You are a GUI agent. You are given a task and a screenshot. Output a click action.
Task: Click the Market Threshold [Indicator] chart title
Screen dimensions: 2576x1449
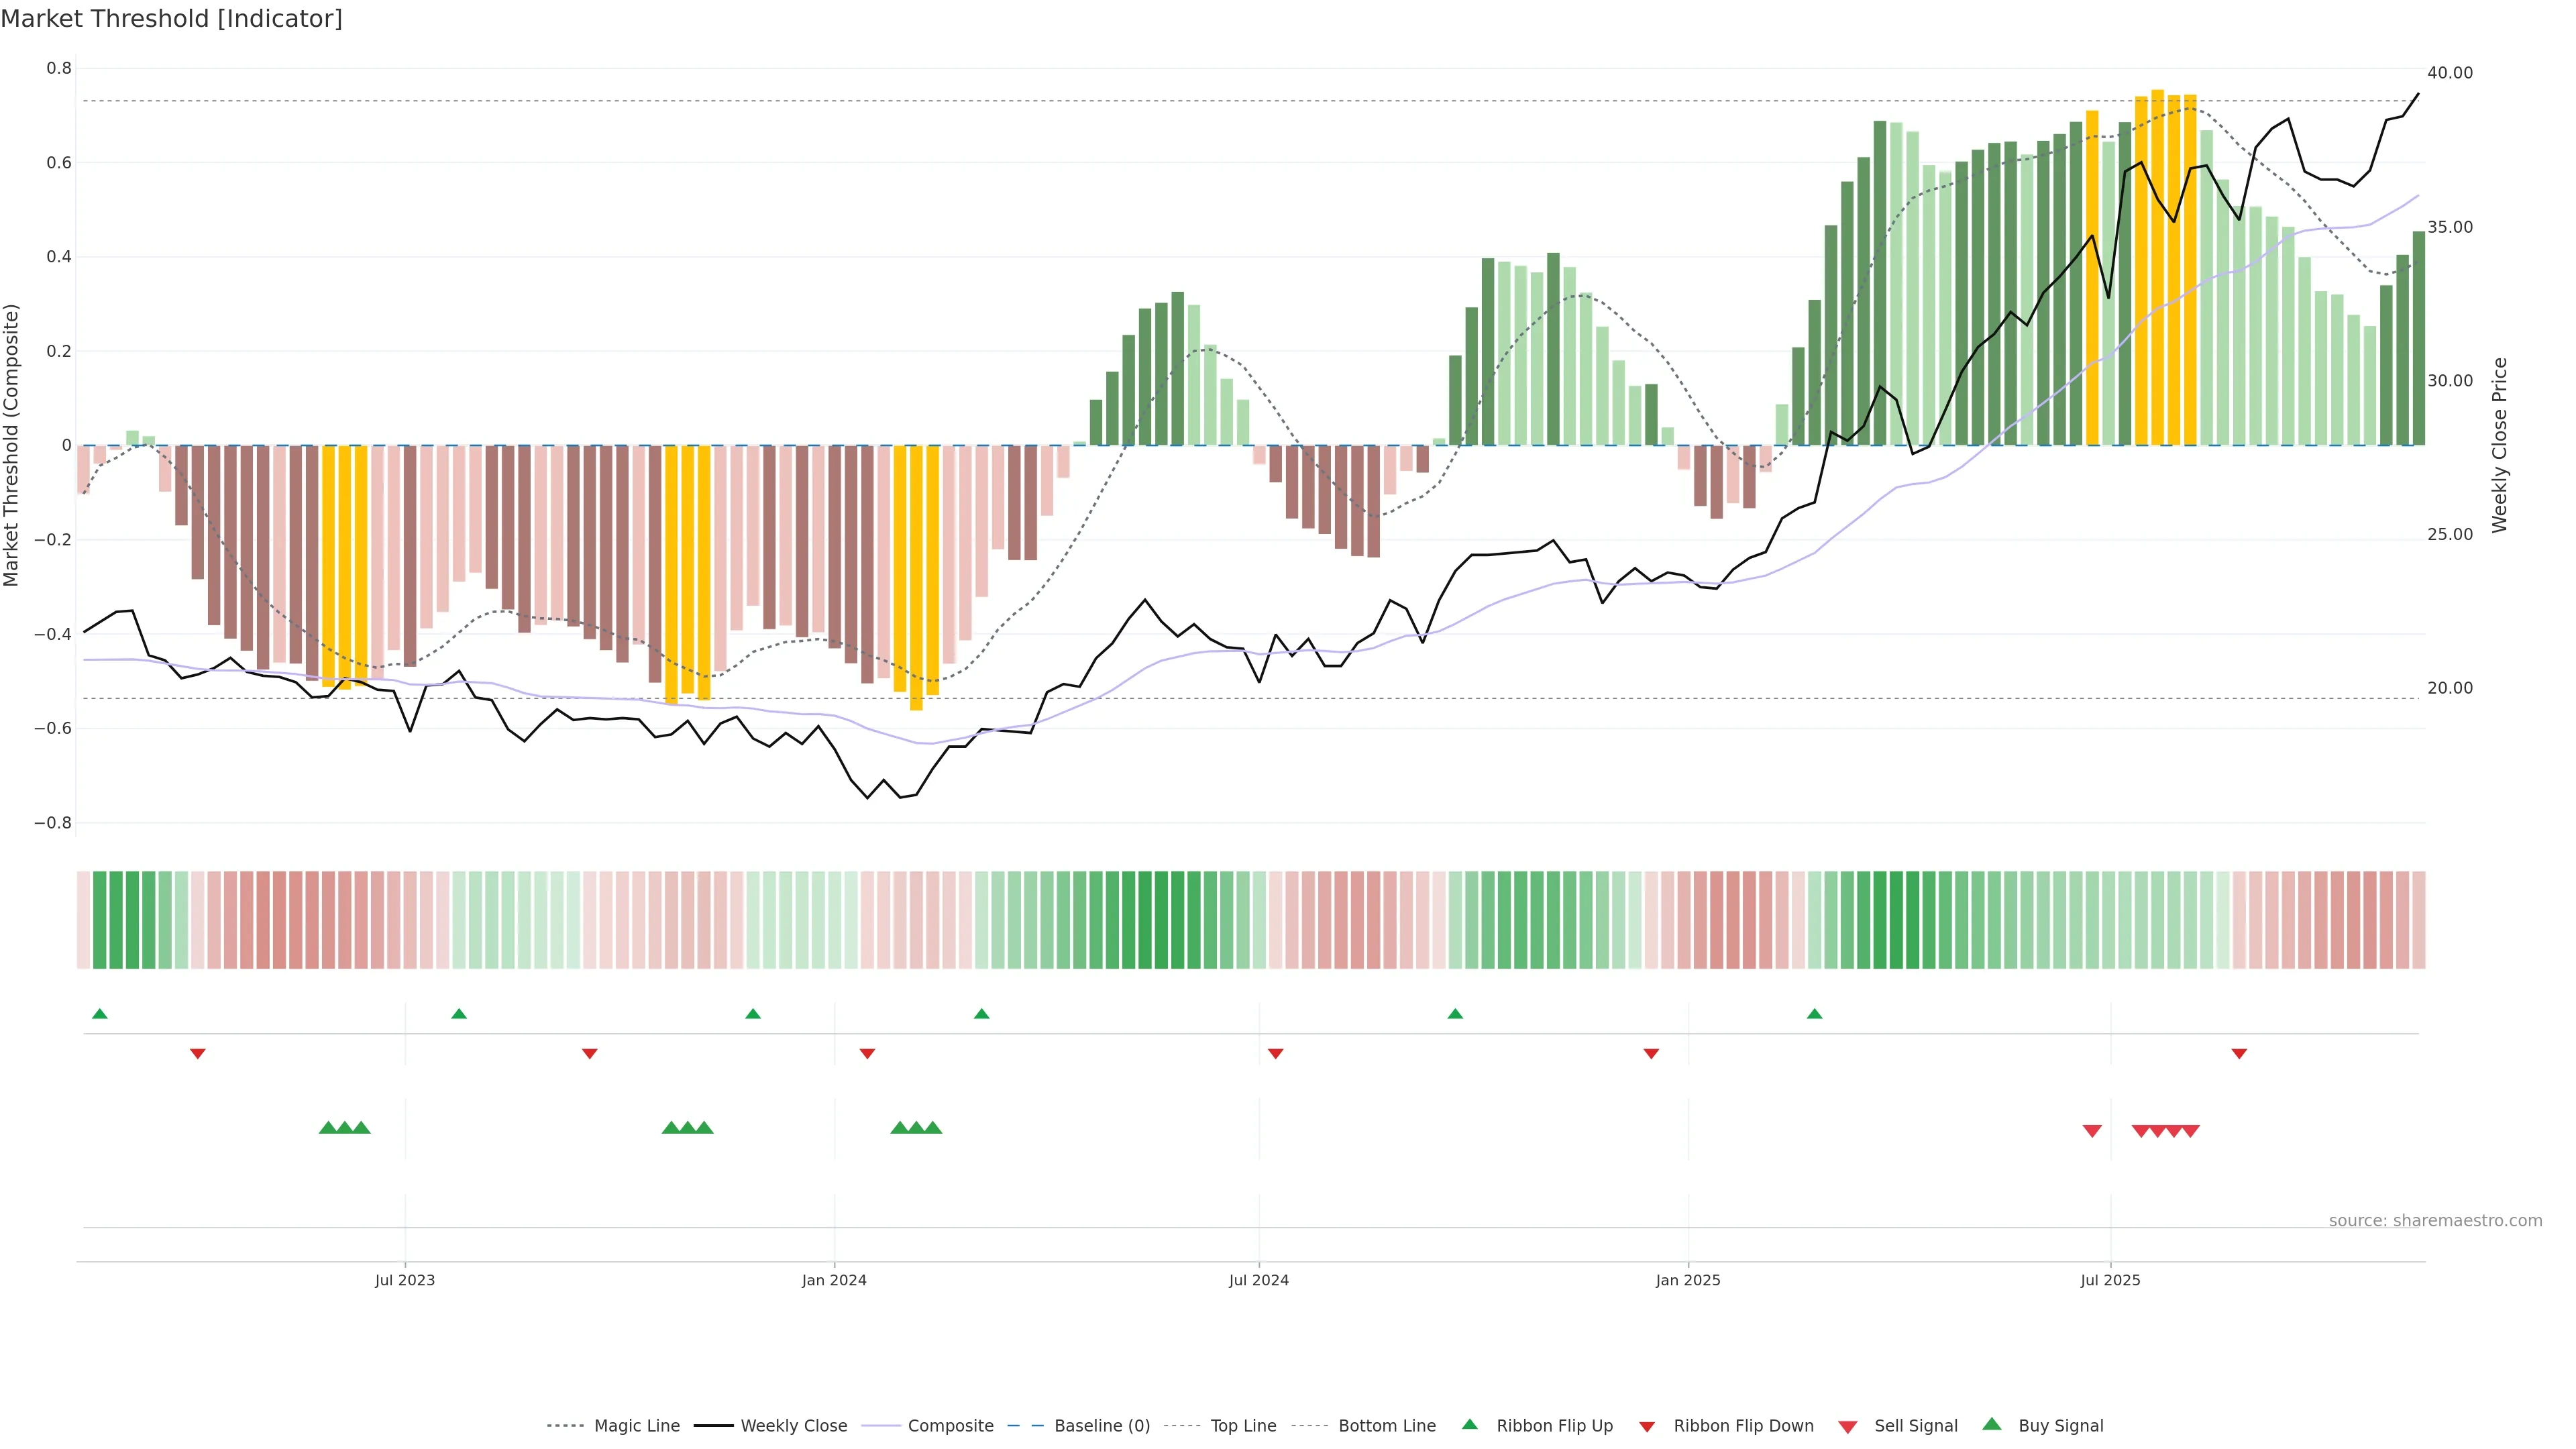pos(171,19)
